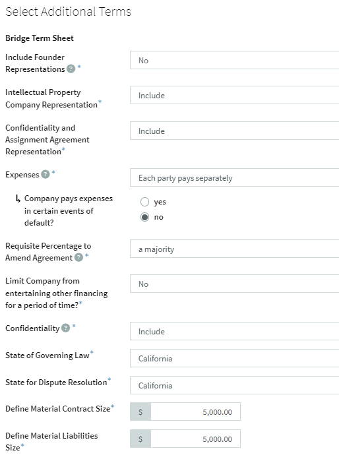Open Limit Company from other financing dropdown

point(235,284)
